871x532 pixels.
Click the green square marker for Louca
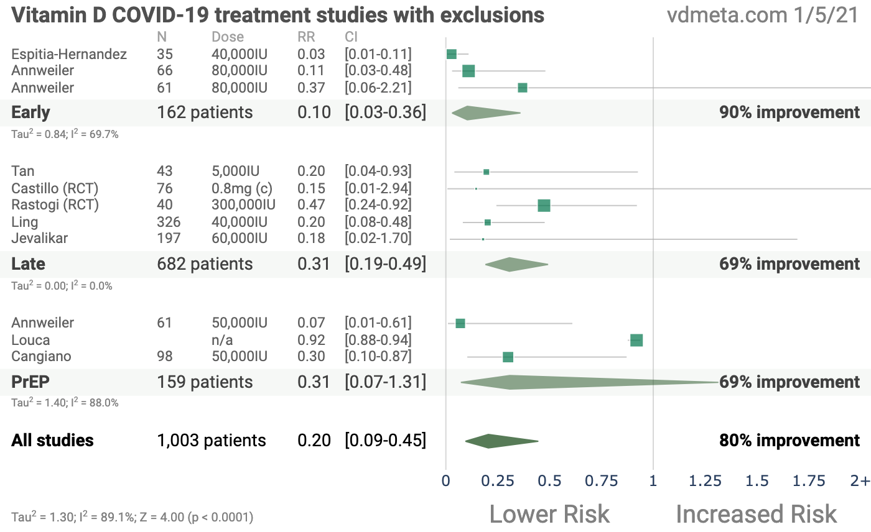click(x=636, y=340)
